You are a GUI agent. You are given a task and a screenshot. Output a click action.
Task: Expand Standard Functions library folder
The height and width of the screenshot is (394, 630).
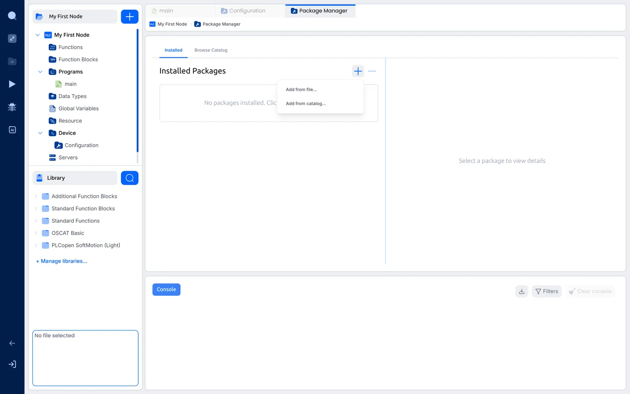click(36, 221)
